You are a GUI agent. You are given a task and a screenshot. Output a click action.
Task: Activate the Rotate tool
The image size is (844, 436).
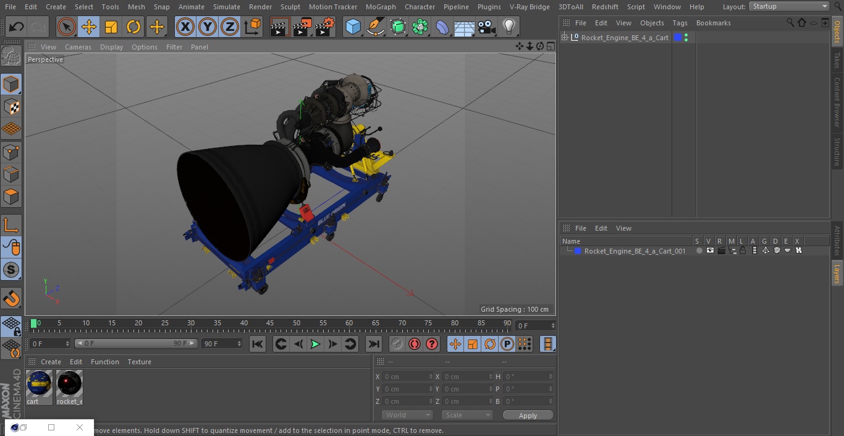[x=133, y=27]
